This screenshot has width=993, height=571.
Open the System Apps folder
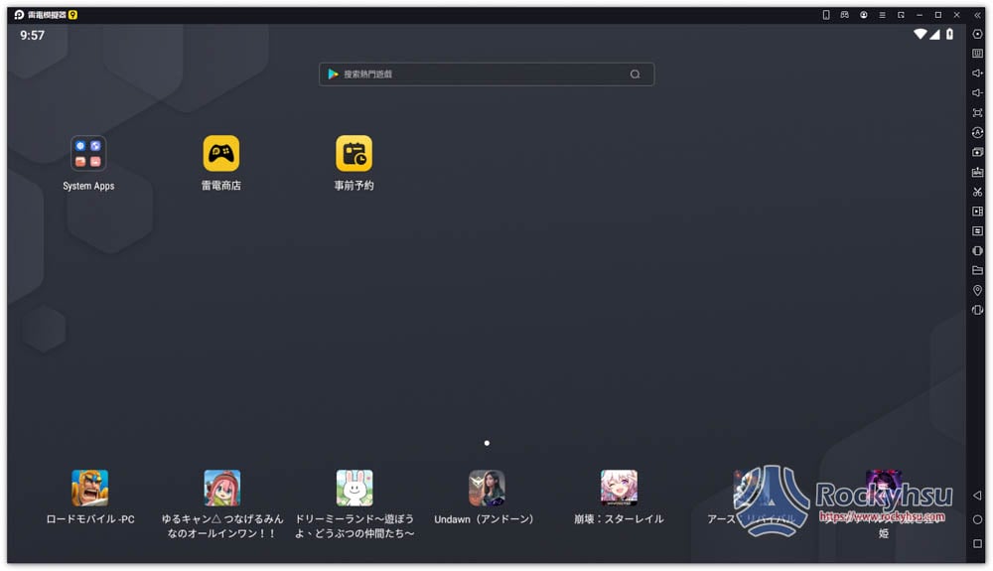(x=88, y=153)
